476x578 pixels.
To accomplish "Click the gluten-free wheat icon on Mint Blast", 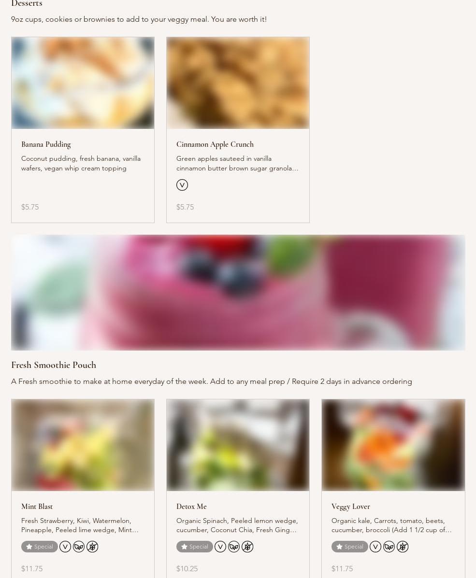I will (x=92, y=547).
